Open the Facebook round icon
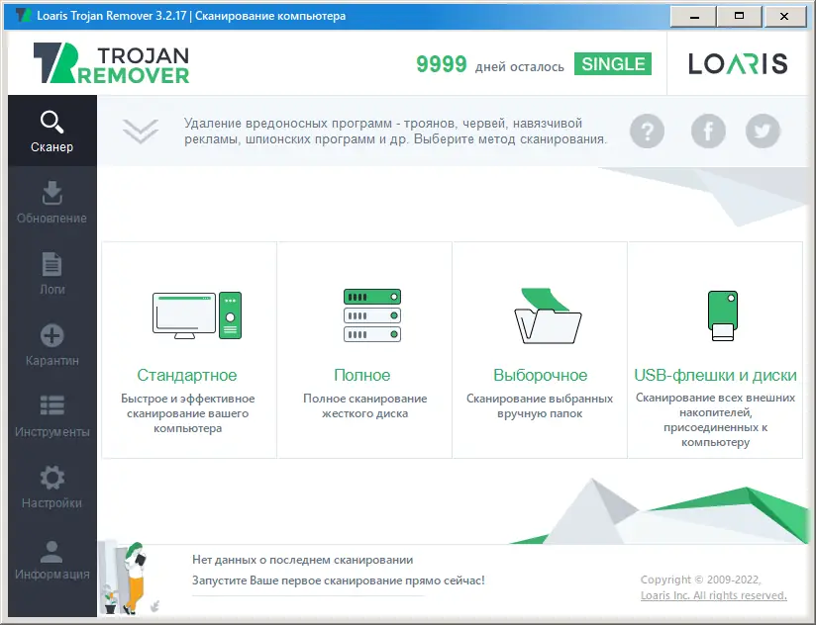The height and width of the screenshot is (625, 816). [x=708, y=131]
